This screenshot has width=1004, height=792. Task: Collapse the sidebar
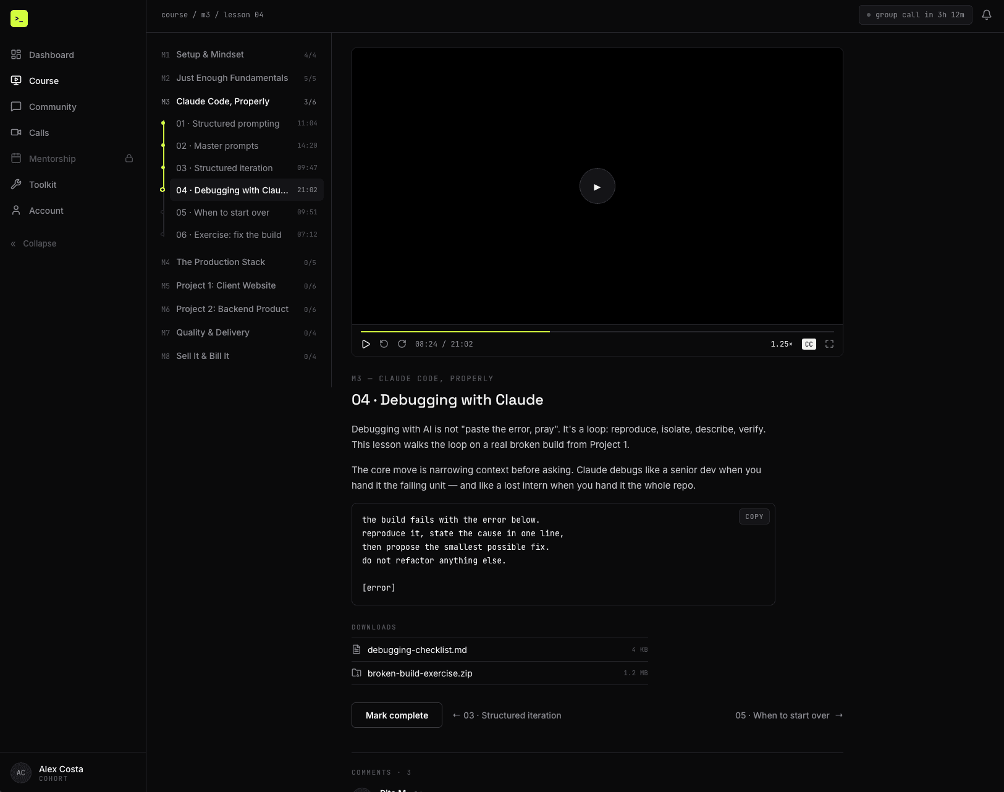(33, 243)
